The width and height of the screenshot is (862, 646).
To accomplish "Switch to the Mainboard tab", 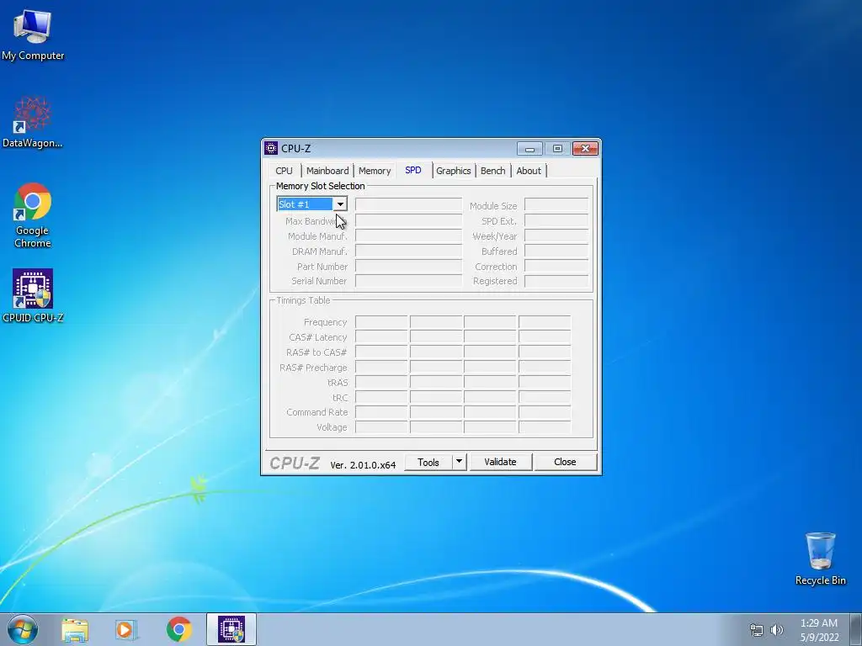I will pyautogui.click(x=327, y=171).
